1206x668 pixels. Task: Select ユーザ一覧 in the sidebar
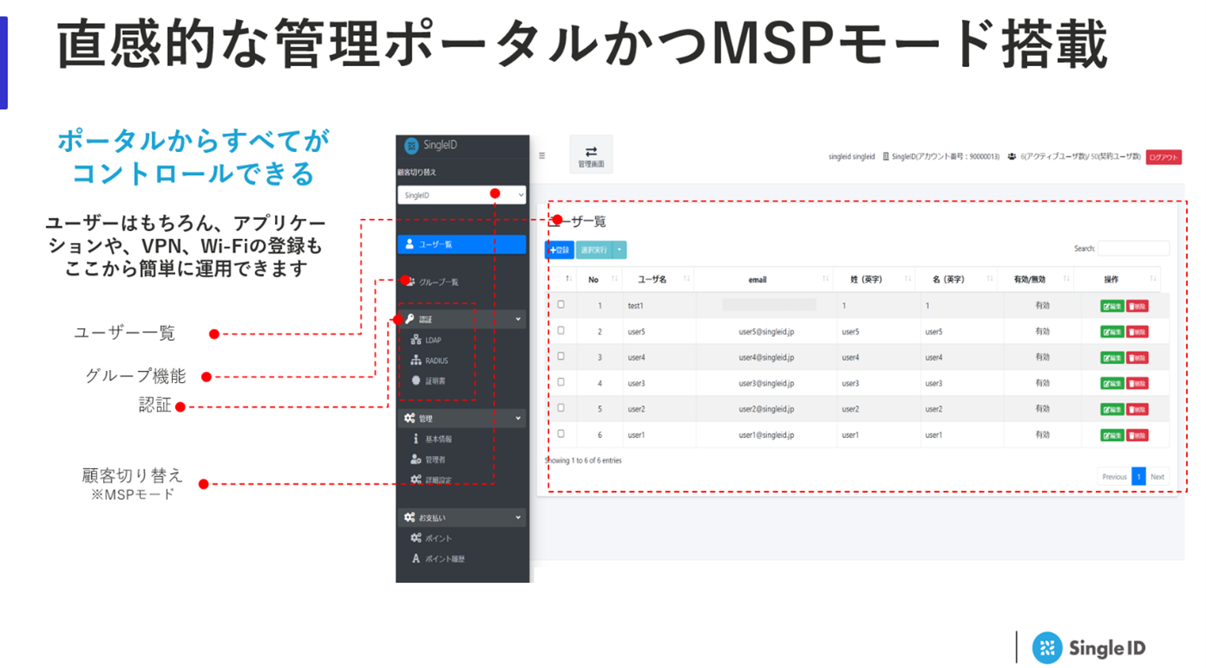[462, 244]
